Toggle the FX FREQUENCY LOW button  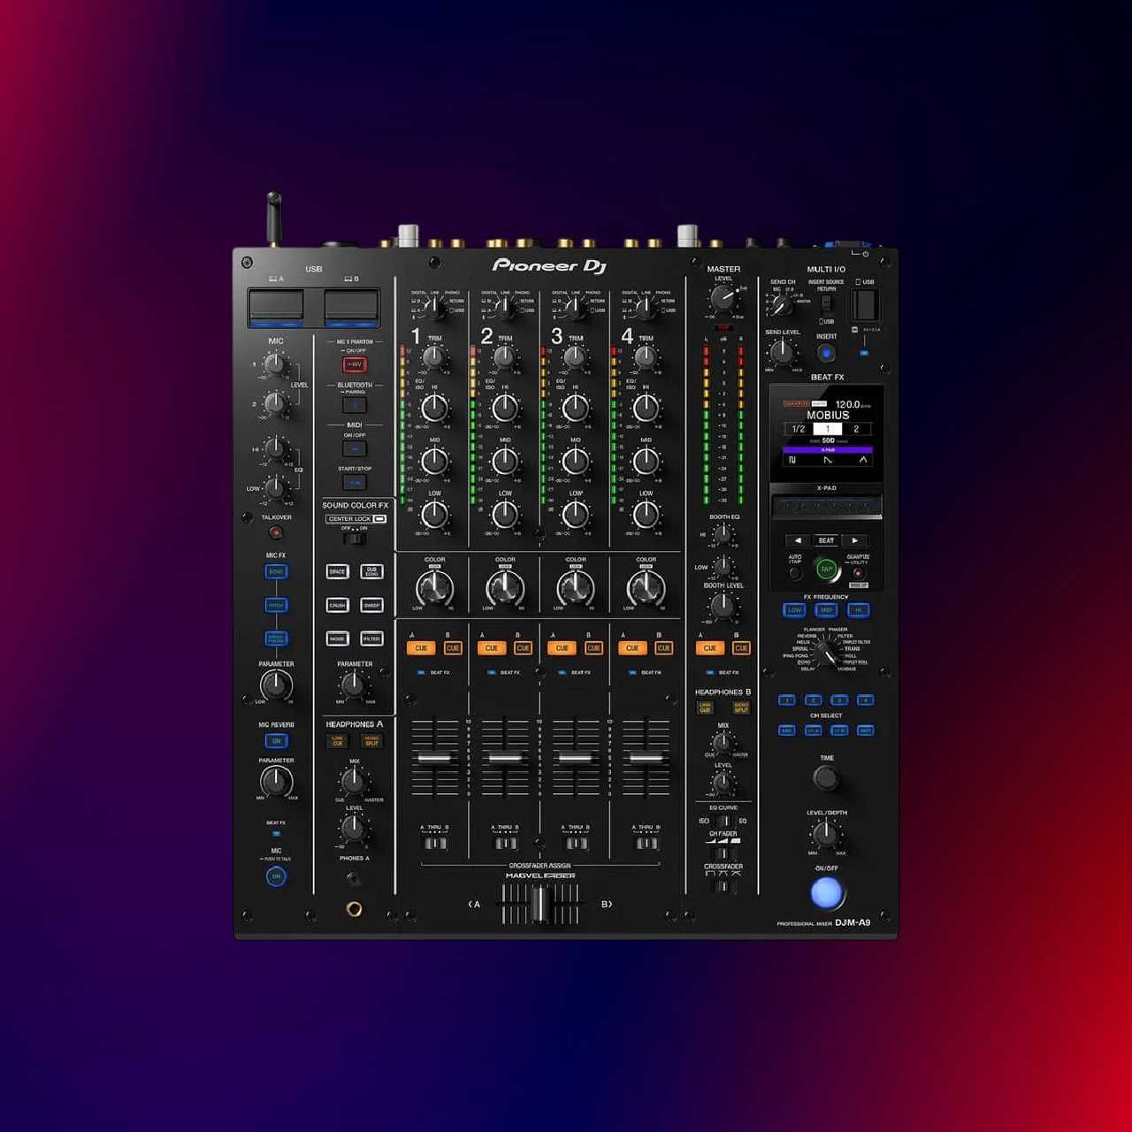(794, 610)
